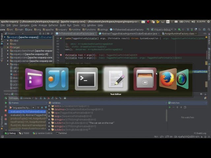Select the purple desktop icon in switcher
Image resolution: width=211 pixels, height=158 pixels.
click(x=34, y=79)
